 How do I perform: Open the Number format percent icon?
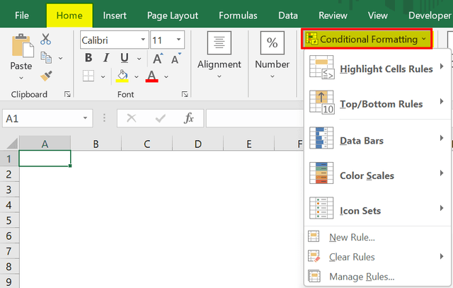(272, 43)
